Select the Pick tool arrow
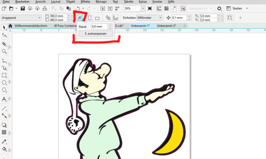Image resolution: width=266 pixels, height=159 pixels. [x=4, y=27]
